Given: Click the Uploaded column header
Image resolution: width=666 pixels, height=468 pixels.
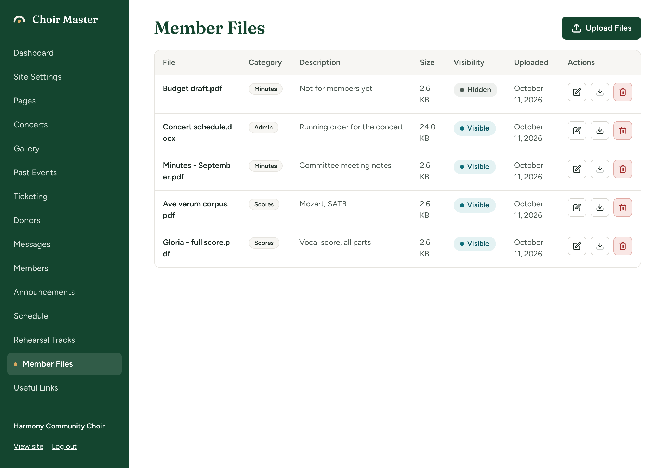Looking at the screenshot, I should pyautogui.click(x=531, y=63).
